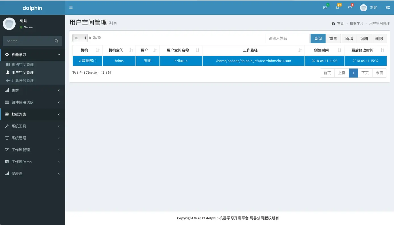Click the sidebar profile avatar picture

coord(9,24)
